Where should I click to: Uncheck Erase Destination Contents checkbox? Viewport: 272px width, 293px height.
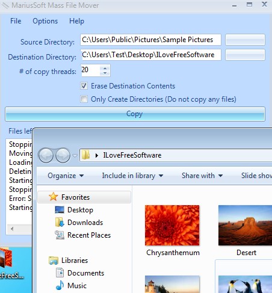[x=84, y=86]
